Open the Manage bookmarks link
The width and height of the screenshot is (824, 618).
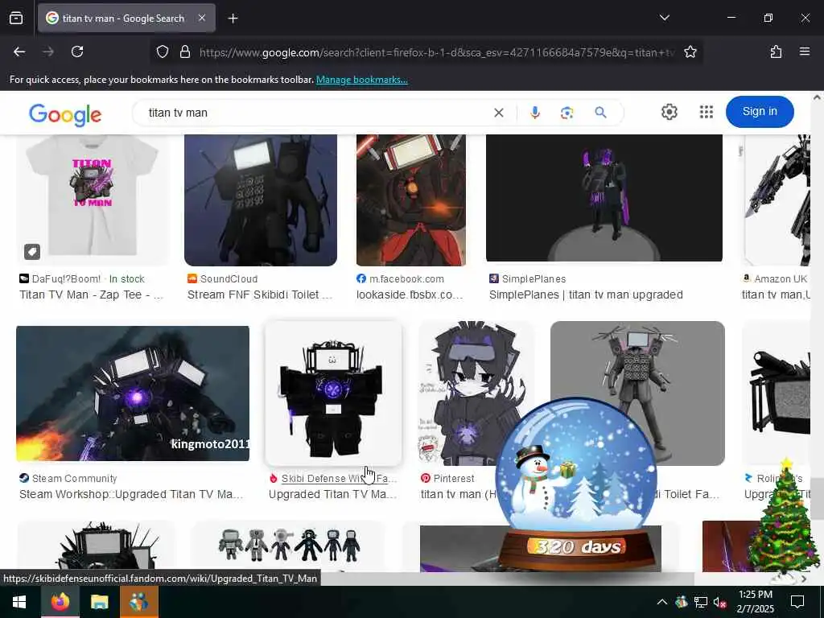click(361, 80)
